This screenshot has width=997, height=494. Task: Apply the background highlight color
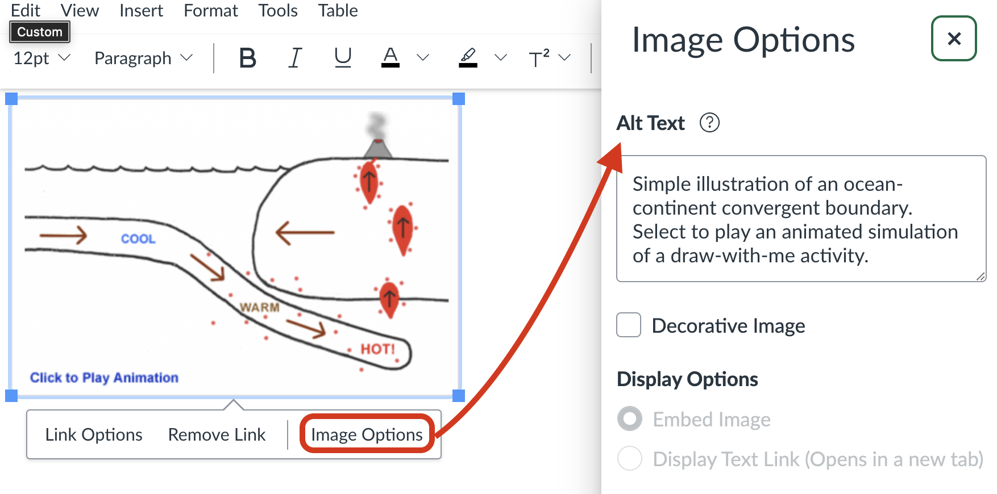point(468,58)
